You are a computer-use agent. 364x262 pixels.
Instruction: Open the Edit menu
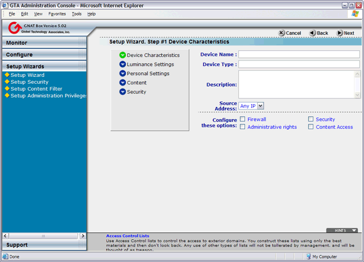pyautogui.click(x=24, y=14)
